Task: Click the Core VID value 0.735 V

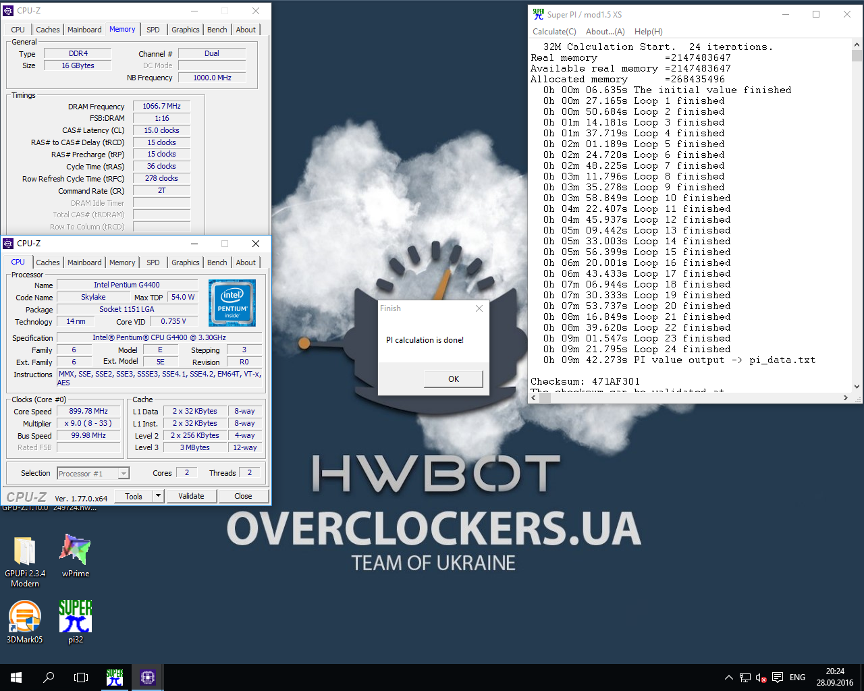Action: click(173, 321)
